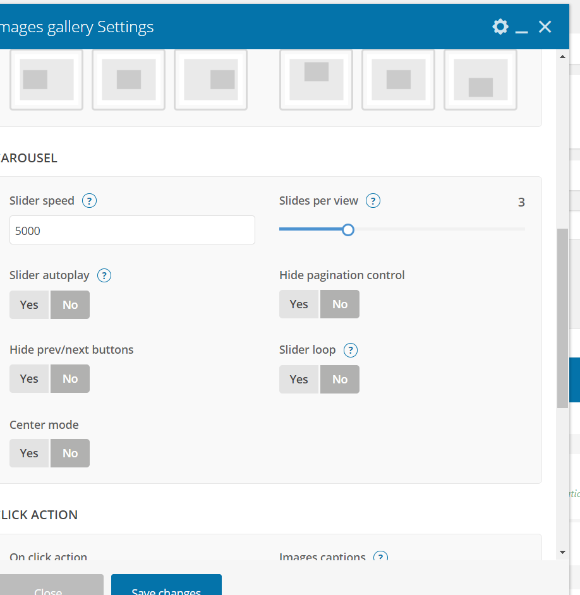
Task: Open the gear settings icon in header
Action: pyautogui.click(x=500, y=27)
